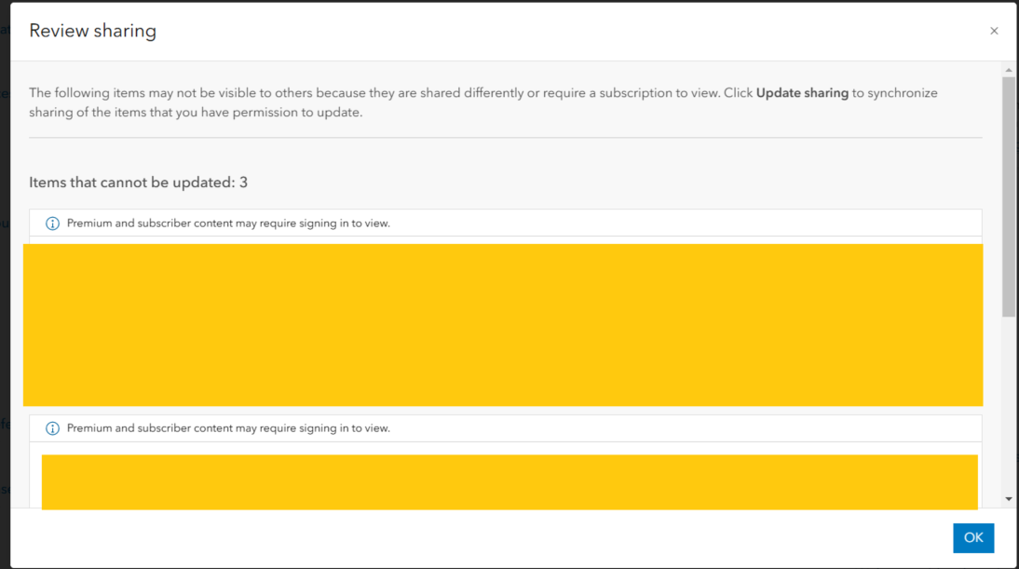Click the 'Review sharing' dialog title
Image resolution: width=1019 pixels, height=569 pixels.
pos(93,31)
